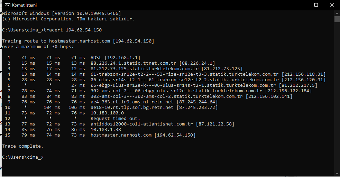
Task: Click the Trace complete message
Action: pyautogui.click(x=23, y=146)
